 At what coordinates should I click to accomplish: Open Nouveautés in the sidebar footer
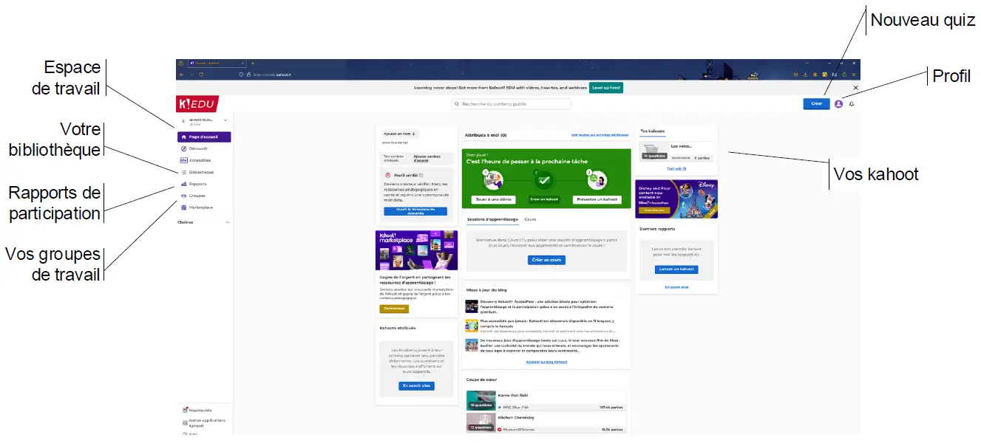pos(197,410)
